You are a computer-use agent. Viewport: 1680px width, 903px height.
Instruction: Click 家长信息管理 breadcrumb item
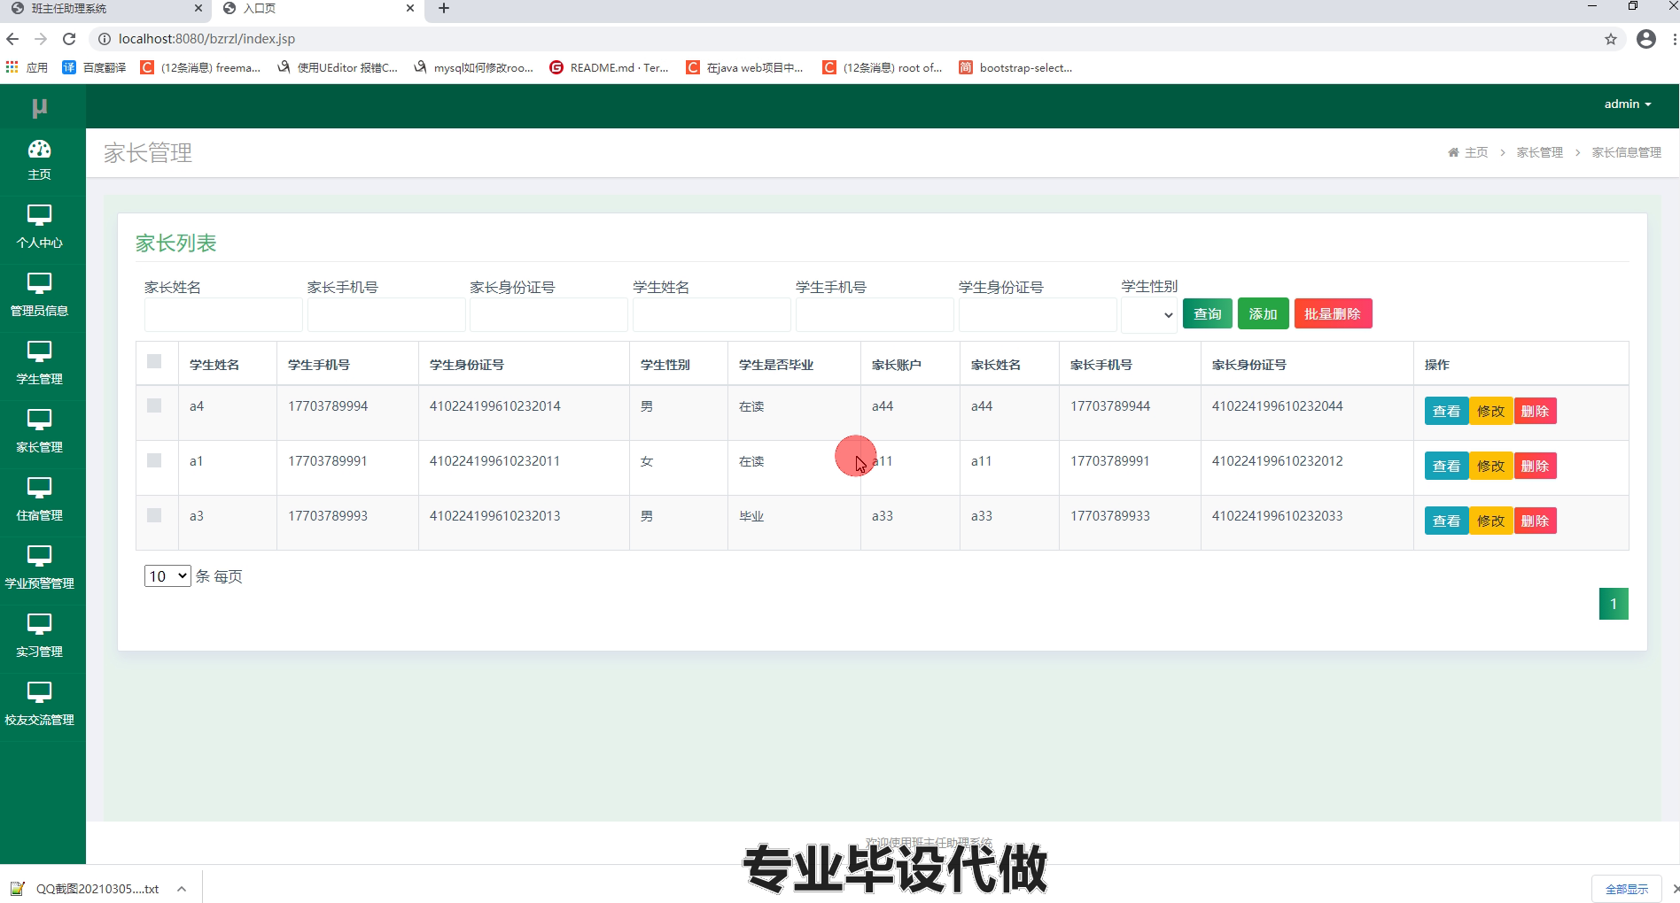pos(1627,152)
